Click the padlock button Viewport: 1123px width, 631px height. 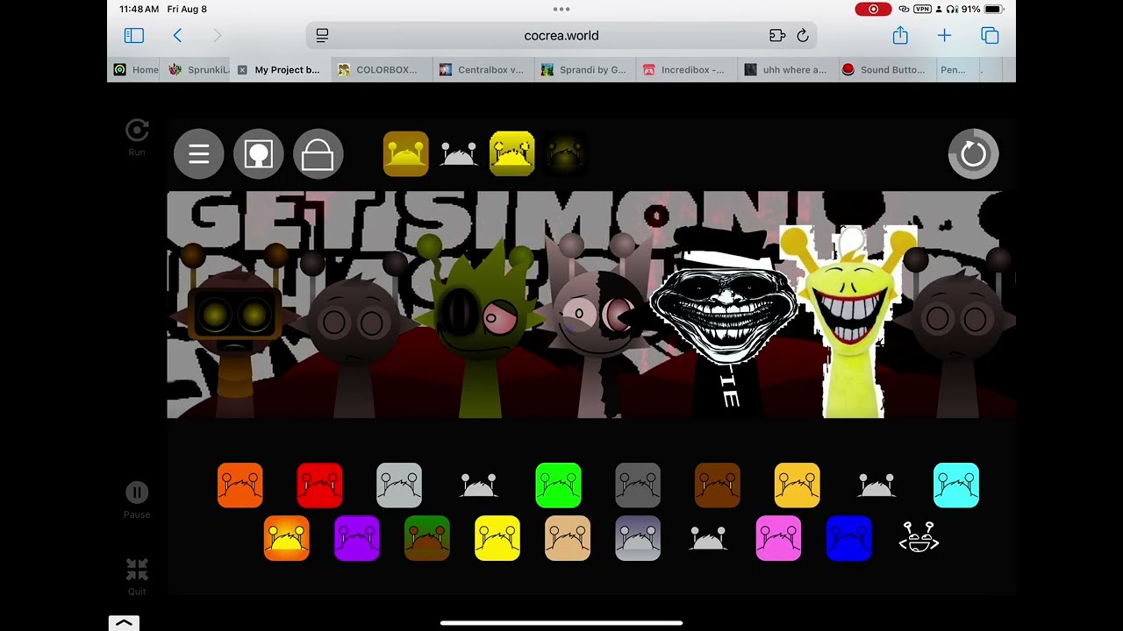pyautogui.click(x=318, y=154)
